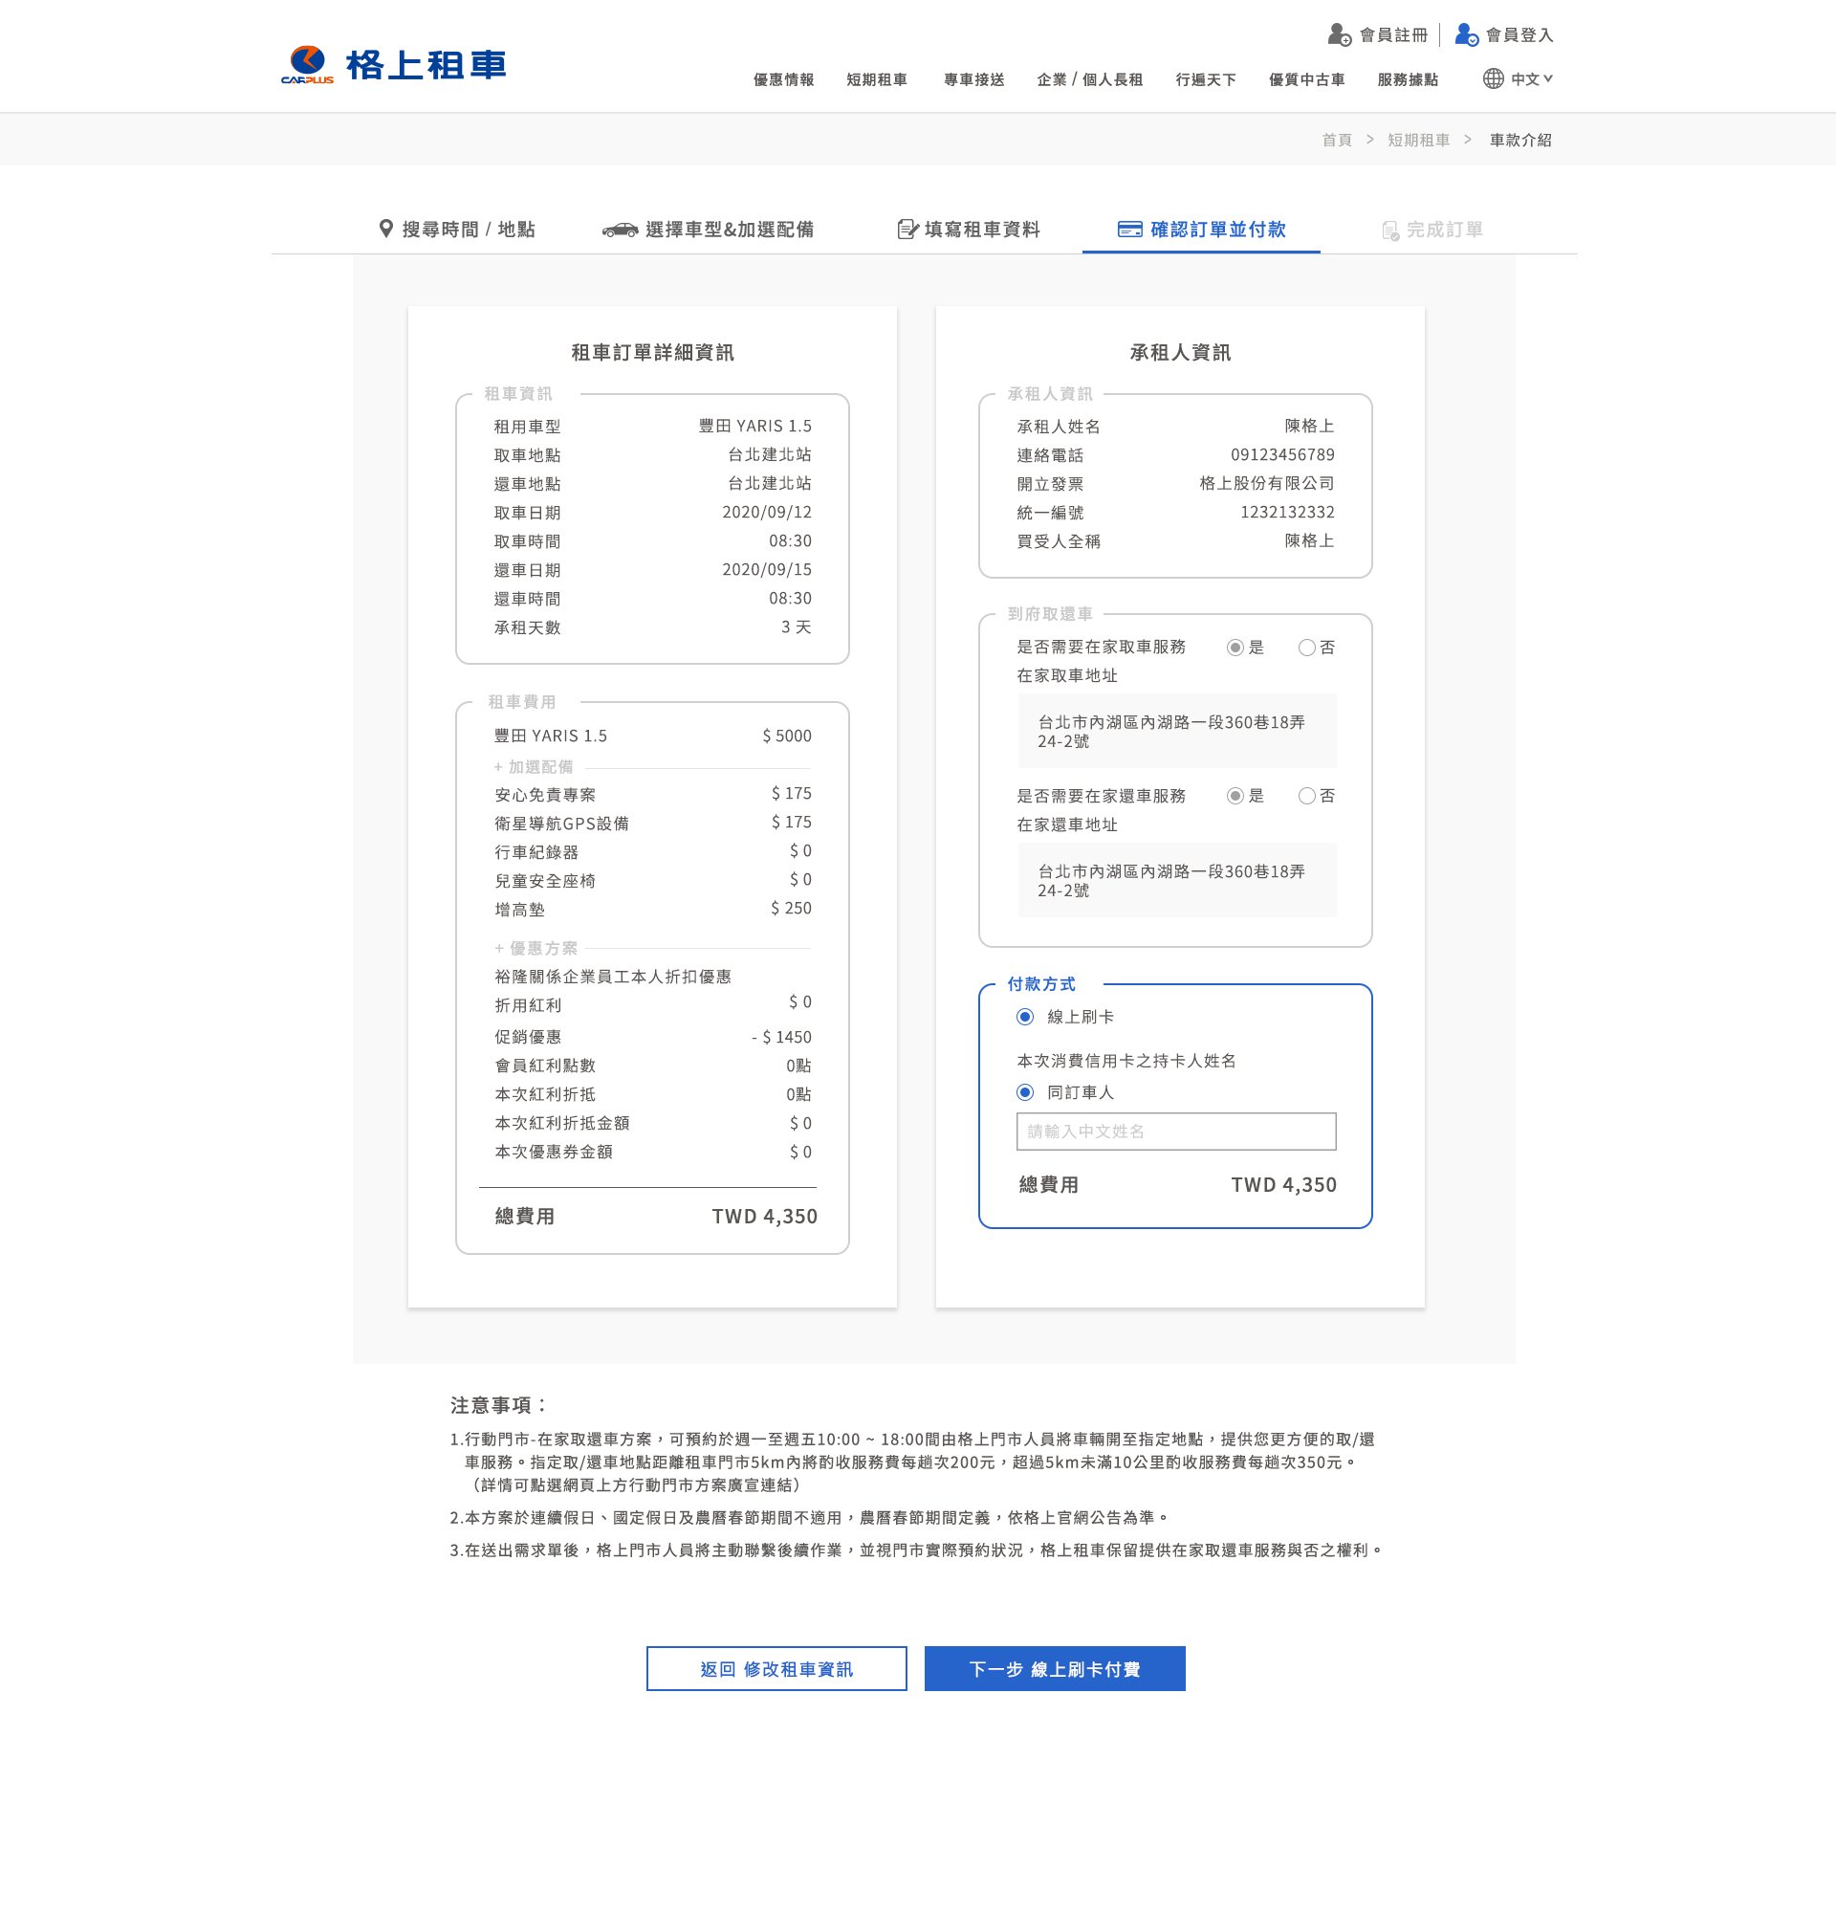Image resolution: width=1836 pixels, height=1913 pixels.
Task: Go to the 填寫租車資料 step
Action: pos(968,230)
